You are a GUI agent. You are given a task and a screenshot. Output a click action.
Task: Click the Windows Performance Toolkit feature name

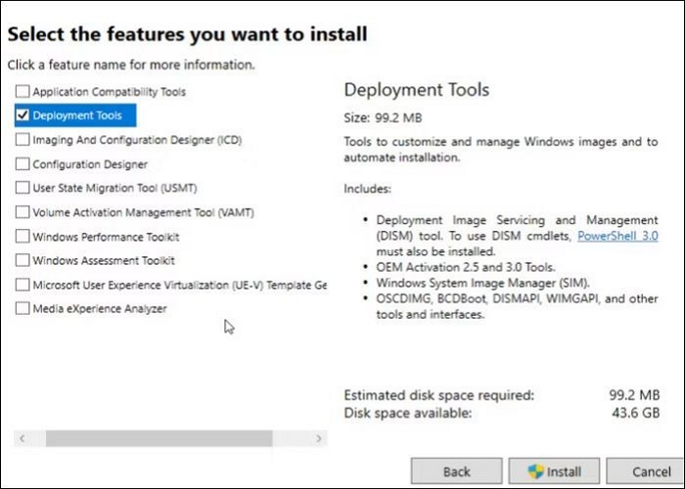click(x=106, y=237)
